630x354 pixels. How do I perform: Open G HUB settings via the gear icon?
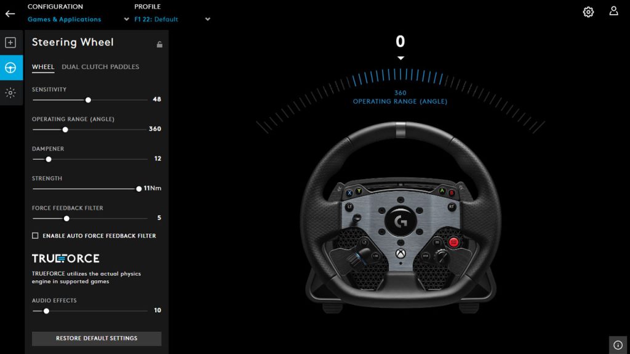click(x=588, y=12)
